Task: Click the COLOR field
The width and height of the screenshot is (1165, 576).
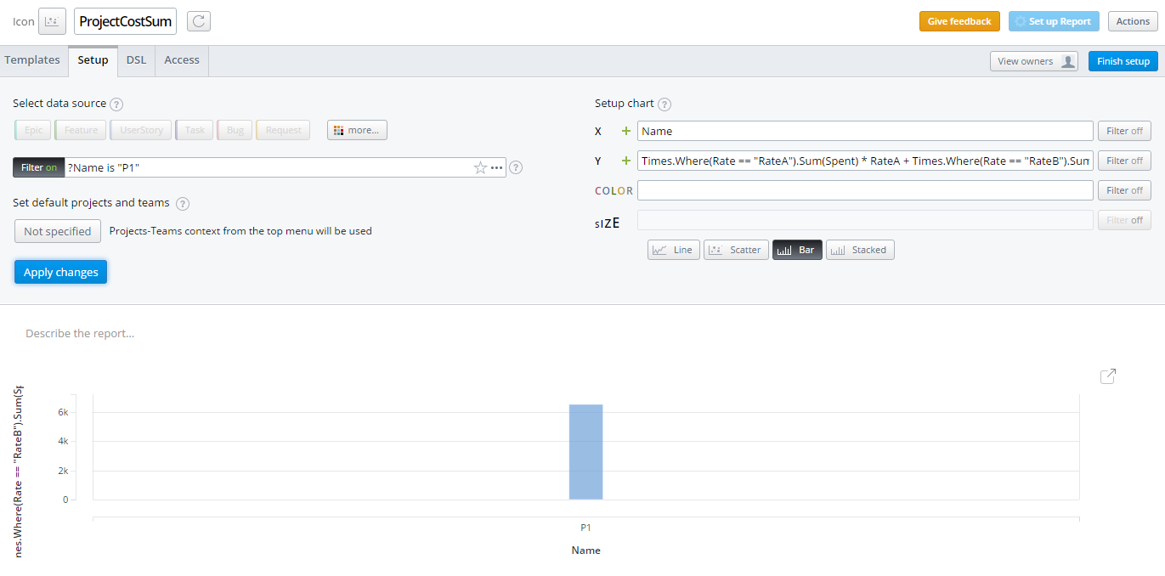Action: tap(865, 190)
